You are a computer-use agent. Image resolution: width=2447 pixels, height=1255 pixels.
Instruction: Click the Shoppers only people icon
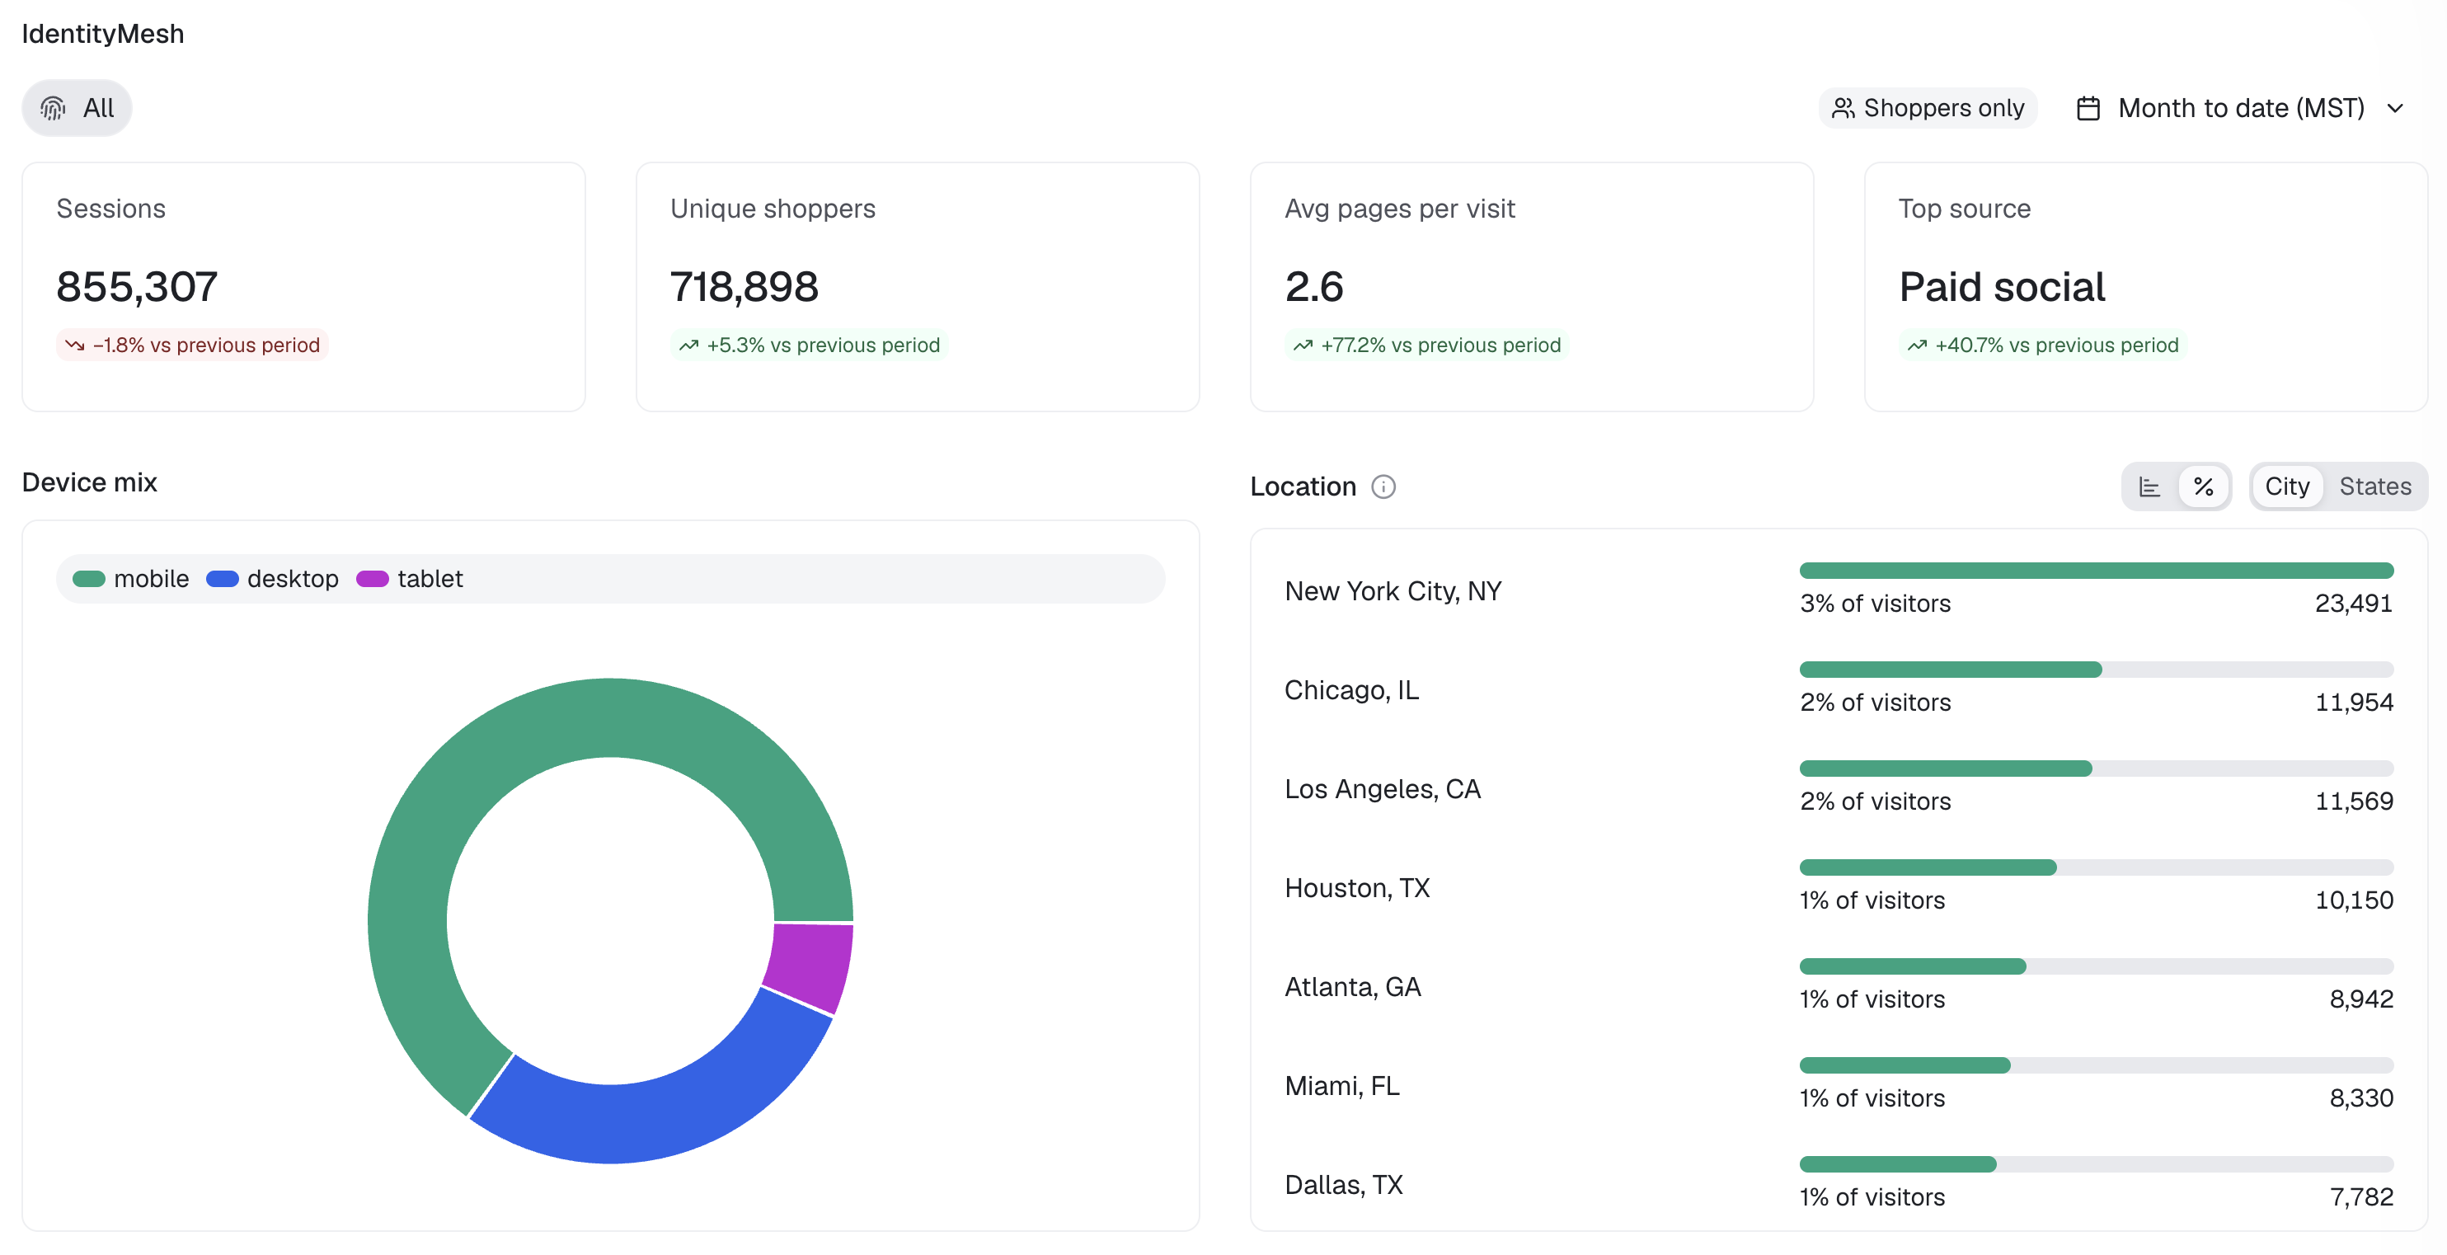[1843, 108]
